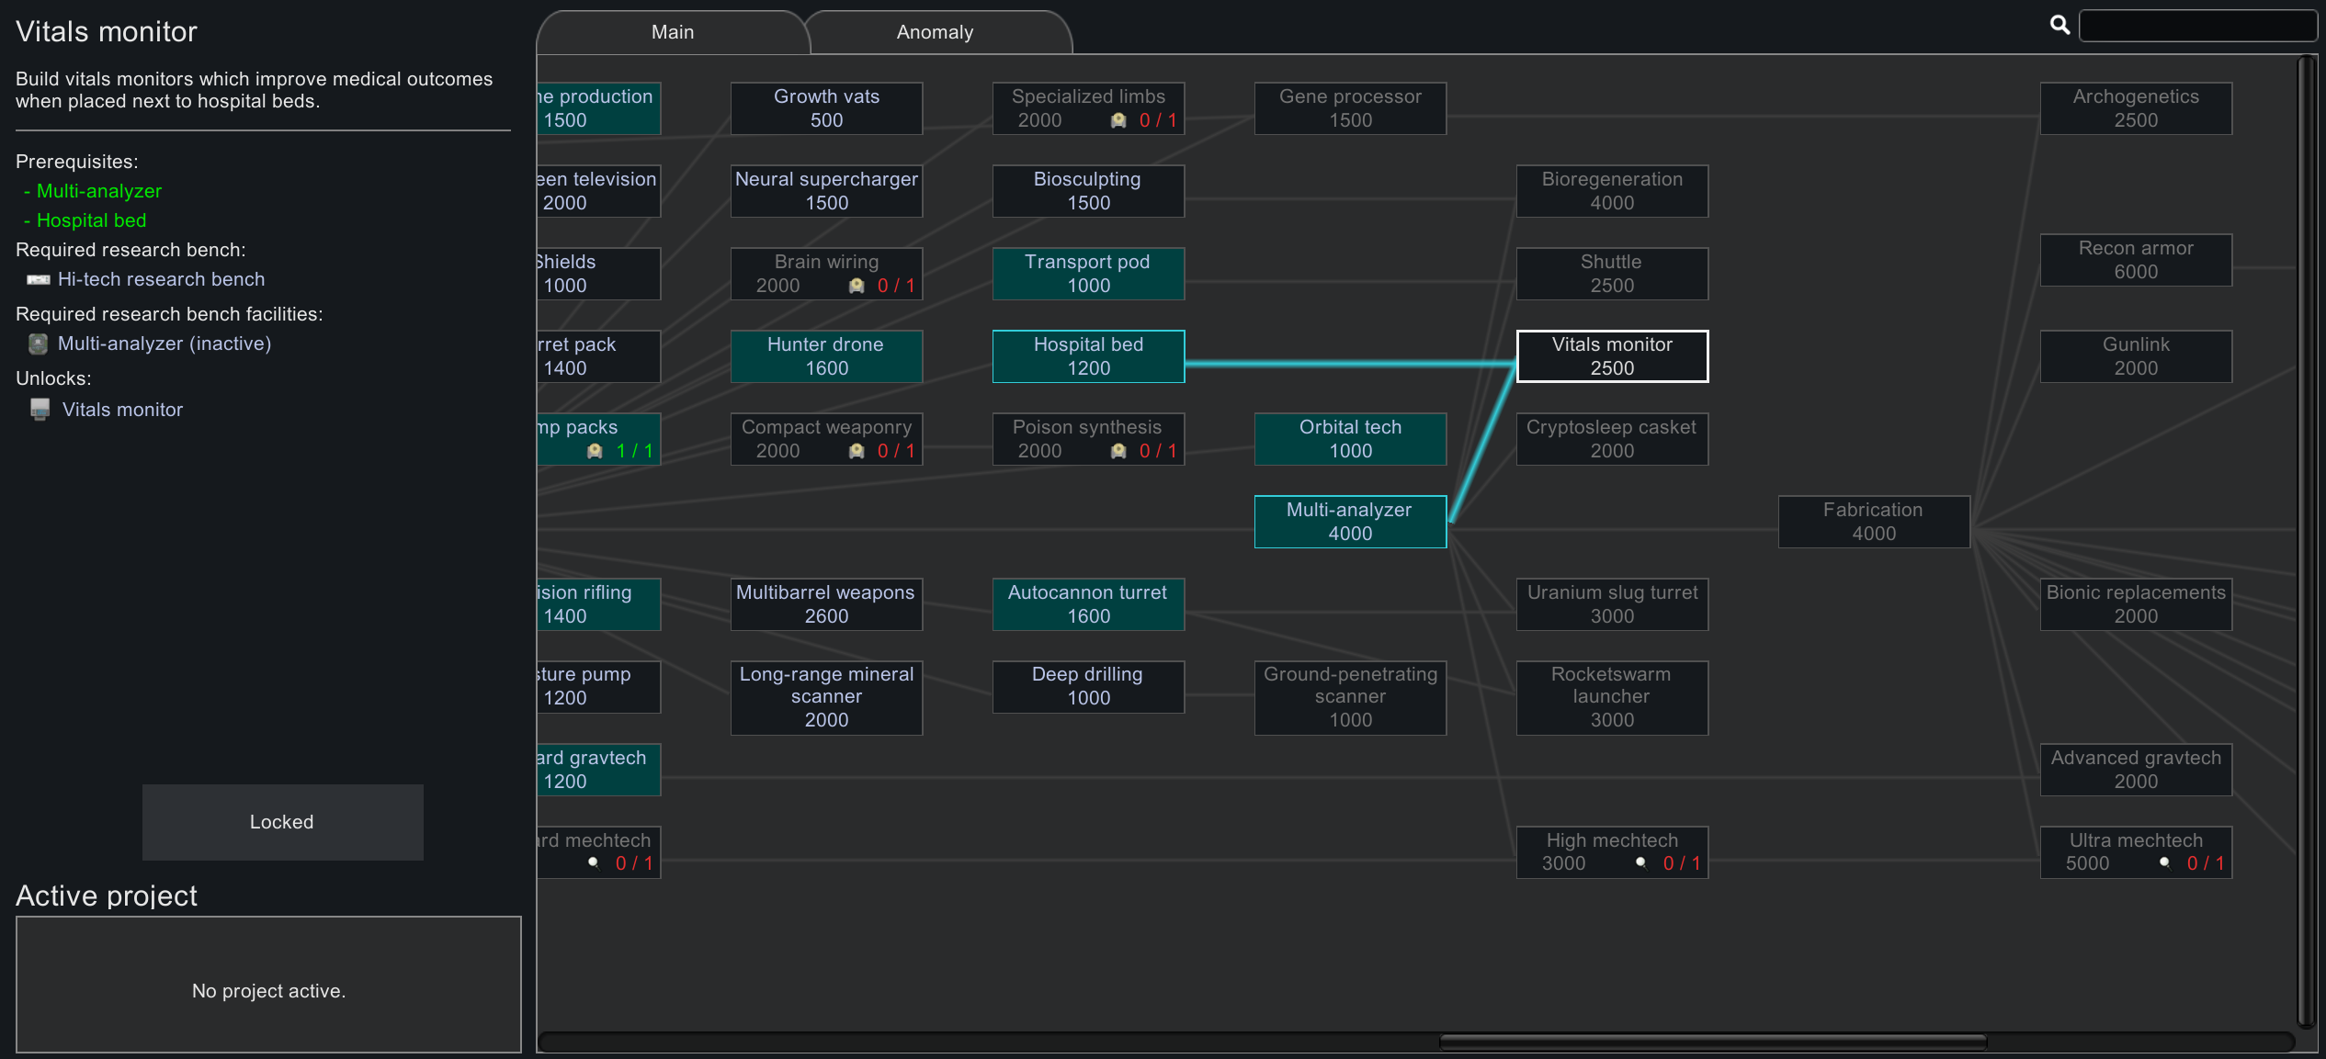The width and height of the screenshot is (2326, 1059).
Task: Select the Fabrication research node
Action: point(1874,522)
